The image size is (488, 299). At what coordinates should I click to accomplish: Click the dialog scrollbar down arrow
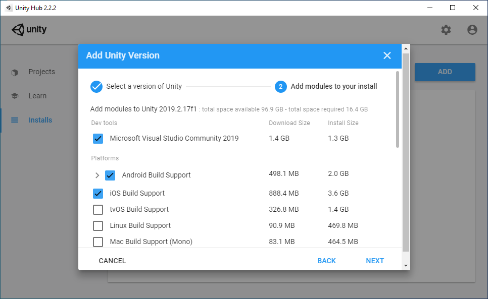[x=406, y=266]
